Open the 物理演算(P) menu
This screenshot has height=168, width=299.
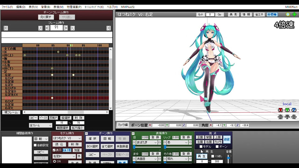point(74,7)
